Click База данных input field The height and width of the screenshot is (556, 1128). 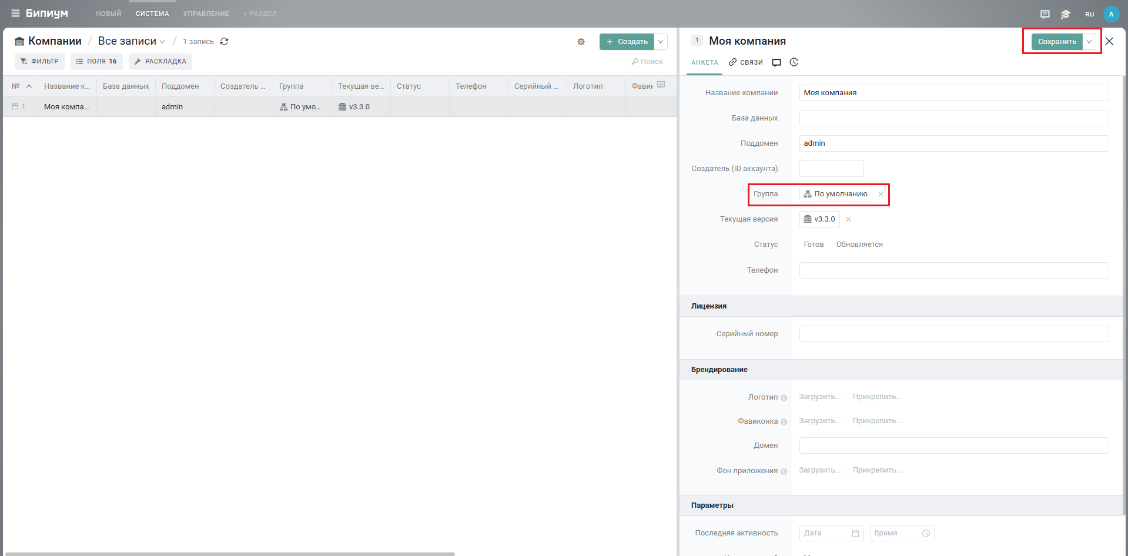pos(954,118)
